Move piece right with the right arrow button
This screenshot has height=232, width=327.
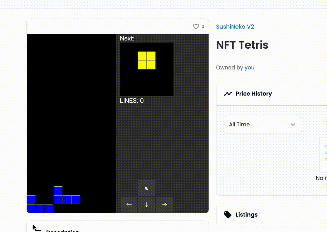164,204
